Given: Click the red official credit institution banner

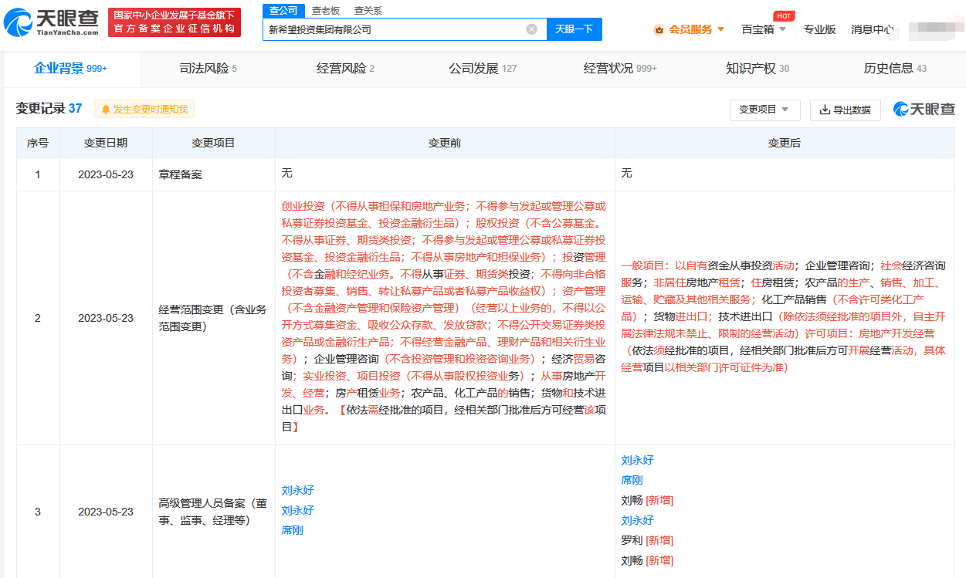Looking at the screenshot, I should click(173, 22).
